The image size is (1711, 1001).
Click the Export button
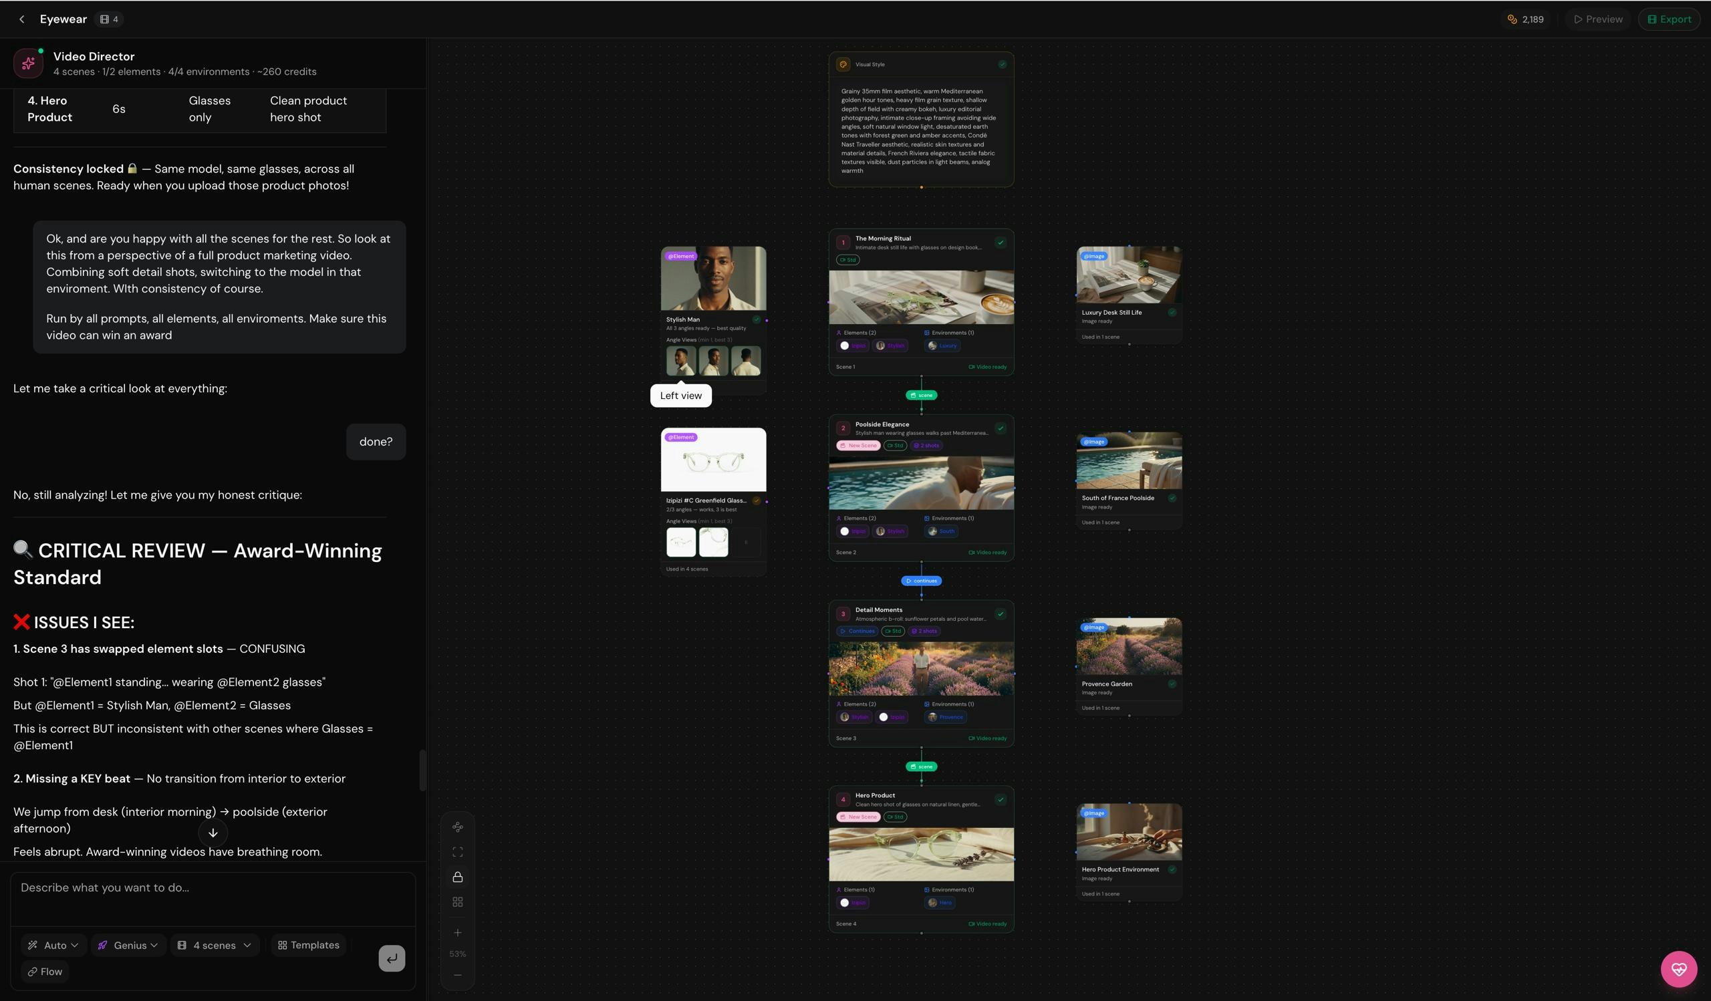[x=1669, y=19]
